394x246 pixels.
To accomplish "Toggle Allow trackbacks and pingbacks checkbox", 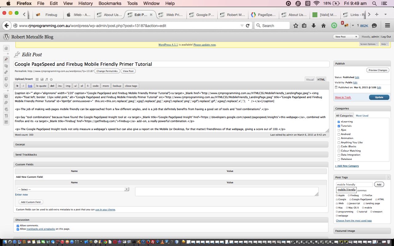I will (x=18, y=229).
